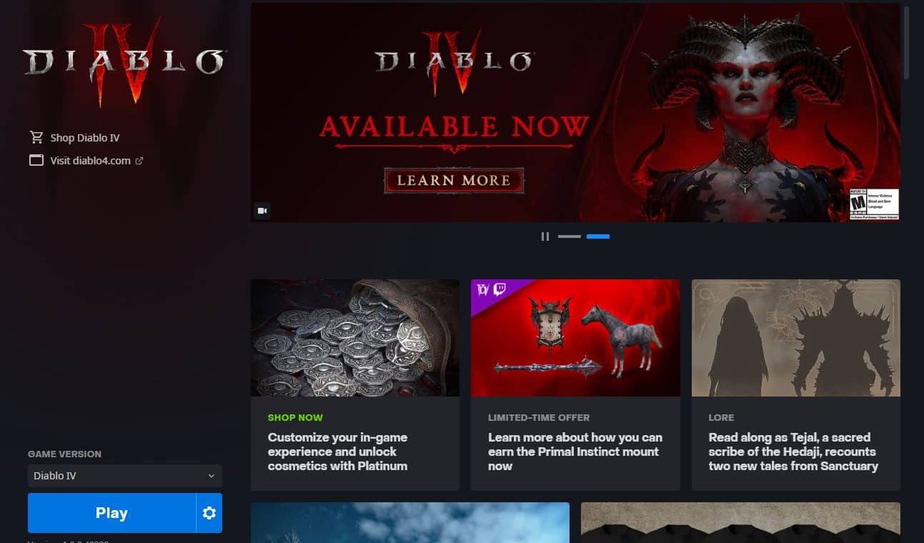Viewport: 924px width, 543px height.
Task: Open game settings with the gear icon
Action: 209,513
